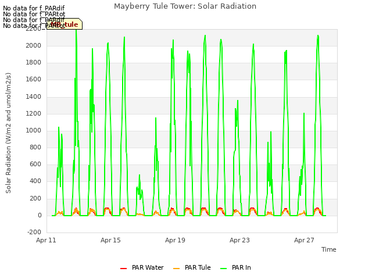
Task: Select the MB_tule tooltip label
Action: pyautogui.click(x=65, y=24)
